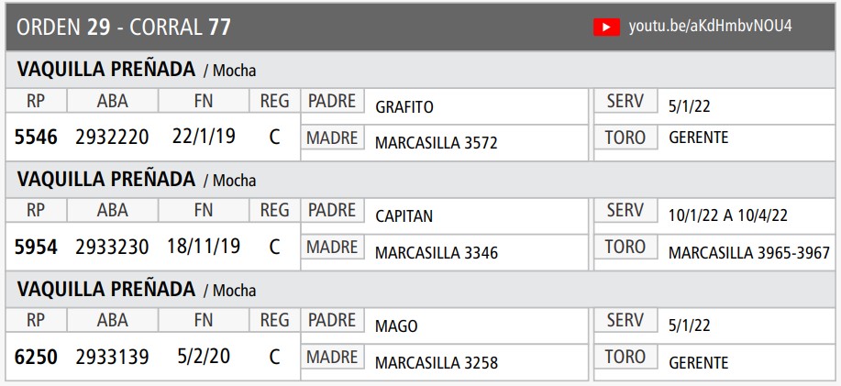Image resolution: width=841 pixels, height=386 pixels.
Task: Click ABA value 2933139
Action: (x=112, y=358)
